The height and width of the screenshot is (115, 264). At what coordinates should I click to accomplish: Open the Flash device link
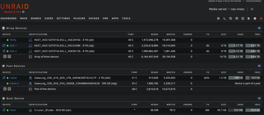tap(13, 110)
